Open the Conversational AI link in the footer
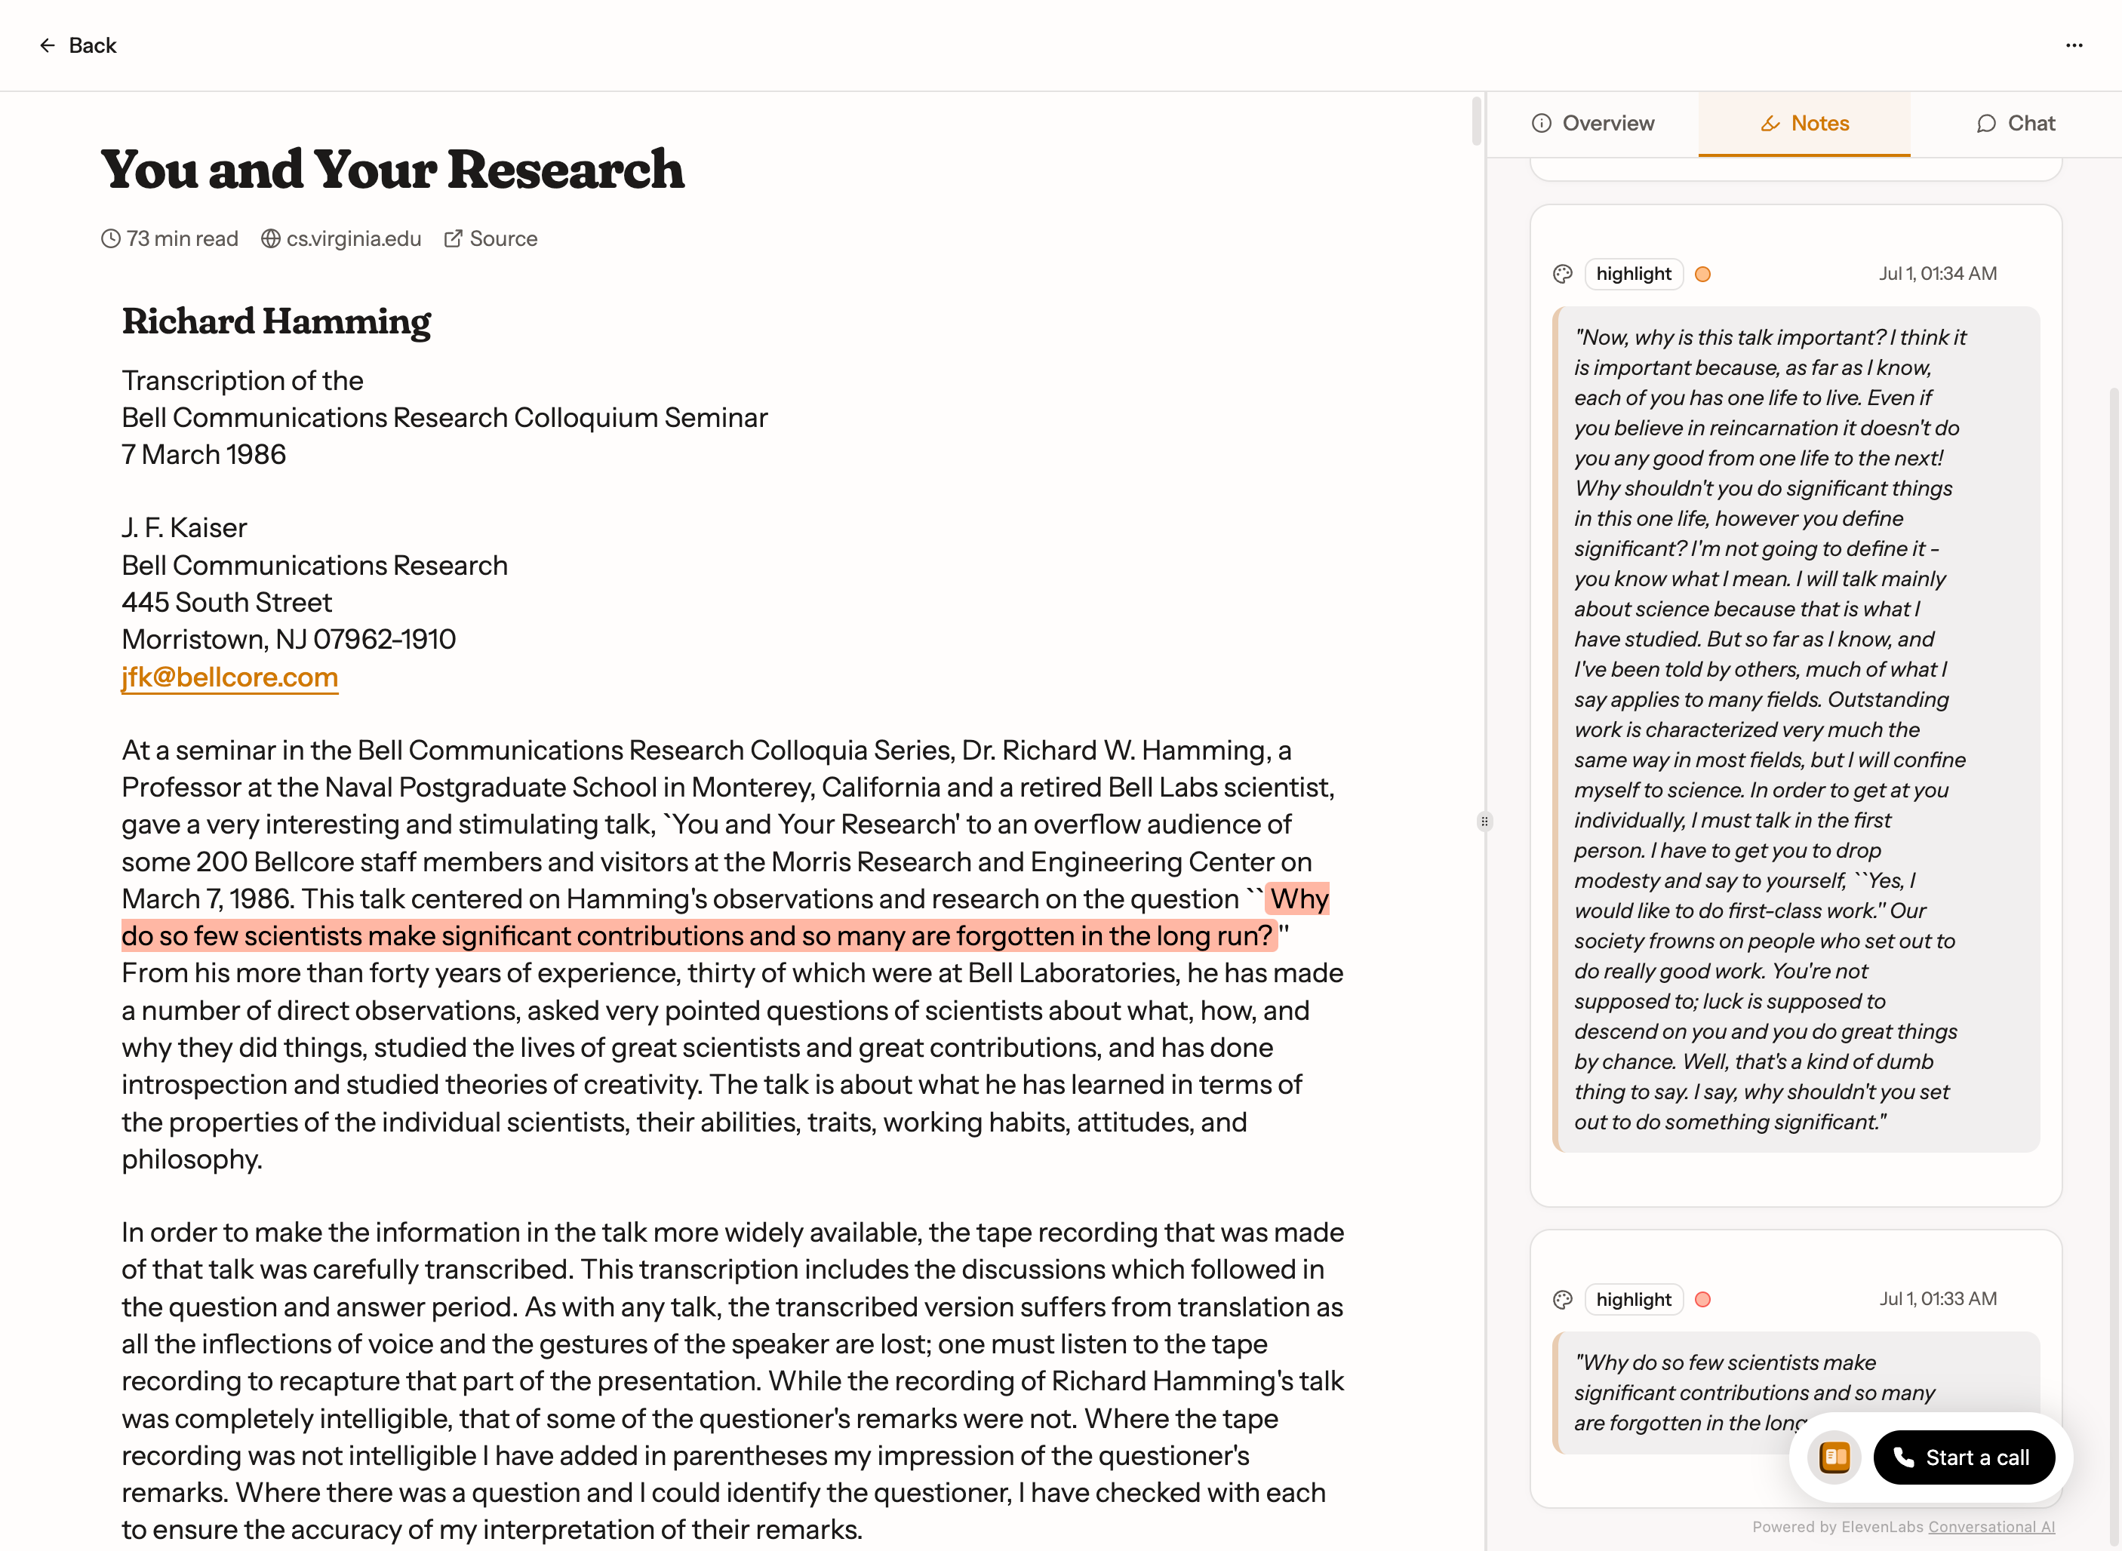Screen dimensions: 2122x1551 [1991, 1527]
